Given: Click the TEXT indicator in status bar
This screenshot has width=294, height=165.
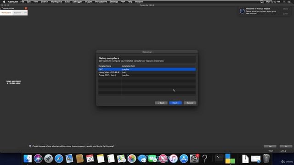Looking at the screenshot, I should (271, 151).
